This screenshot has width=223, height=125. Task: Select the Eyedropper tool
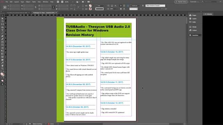pos(2,63)
